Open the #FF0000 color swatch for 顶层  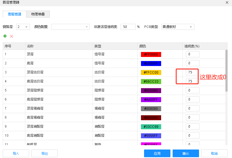click(x=151, y=54)
